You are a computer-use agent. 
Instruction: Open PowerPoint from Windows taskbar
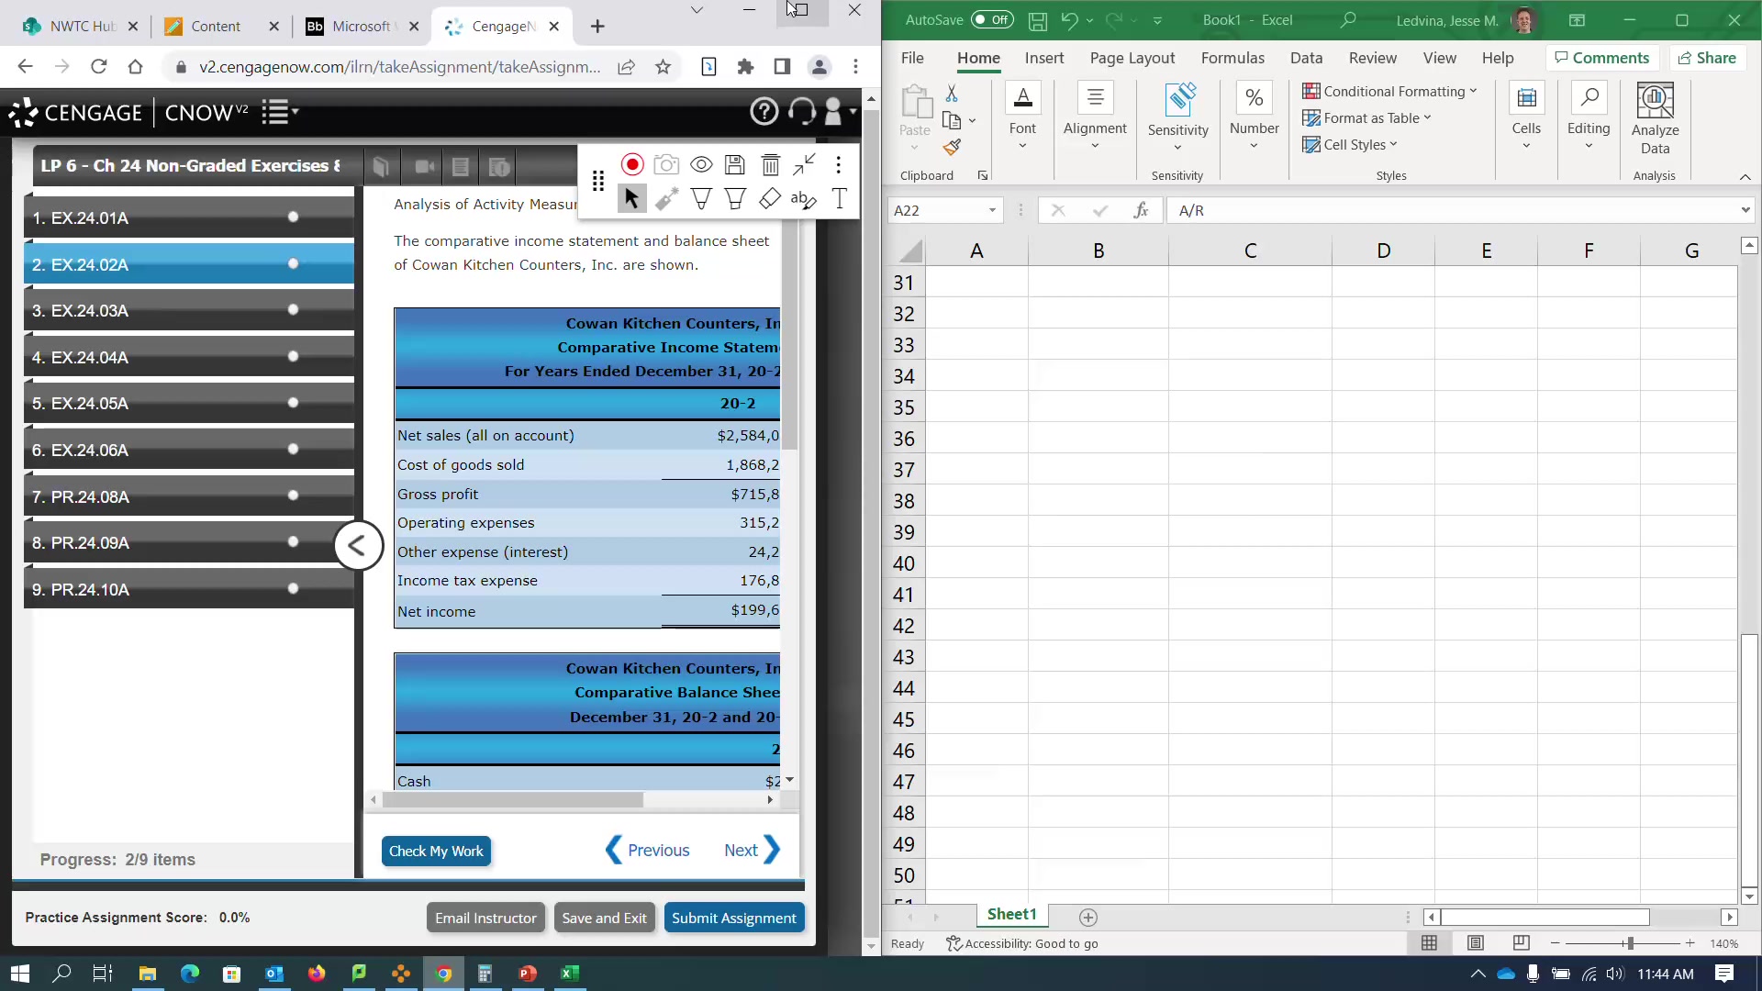(528, 974)
